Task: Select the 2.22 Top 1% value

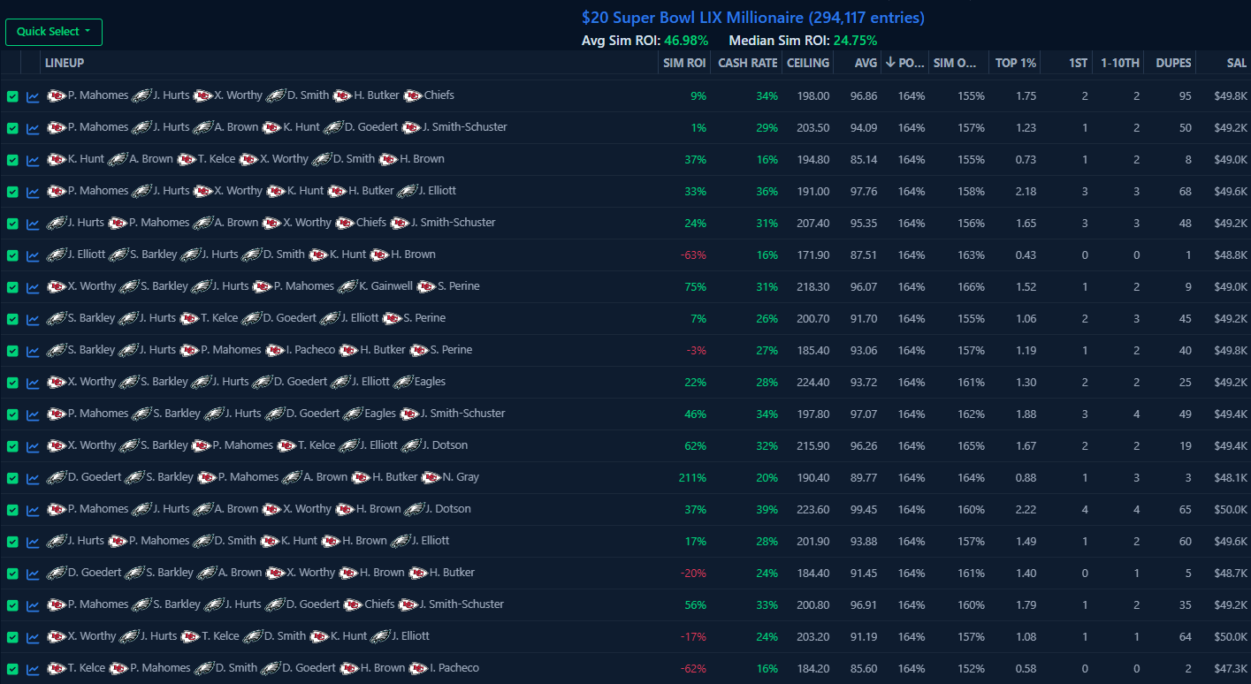Action: coord(1025,509)
